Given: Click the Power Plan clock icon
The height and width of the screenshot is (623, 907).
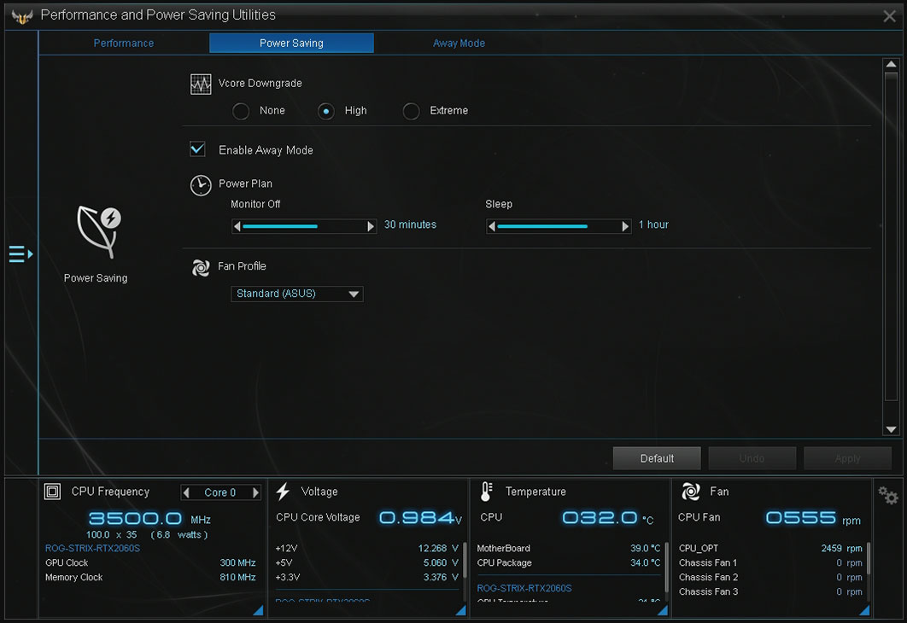Looking at the screenshot, I should pos(201,185).
